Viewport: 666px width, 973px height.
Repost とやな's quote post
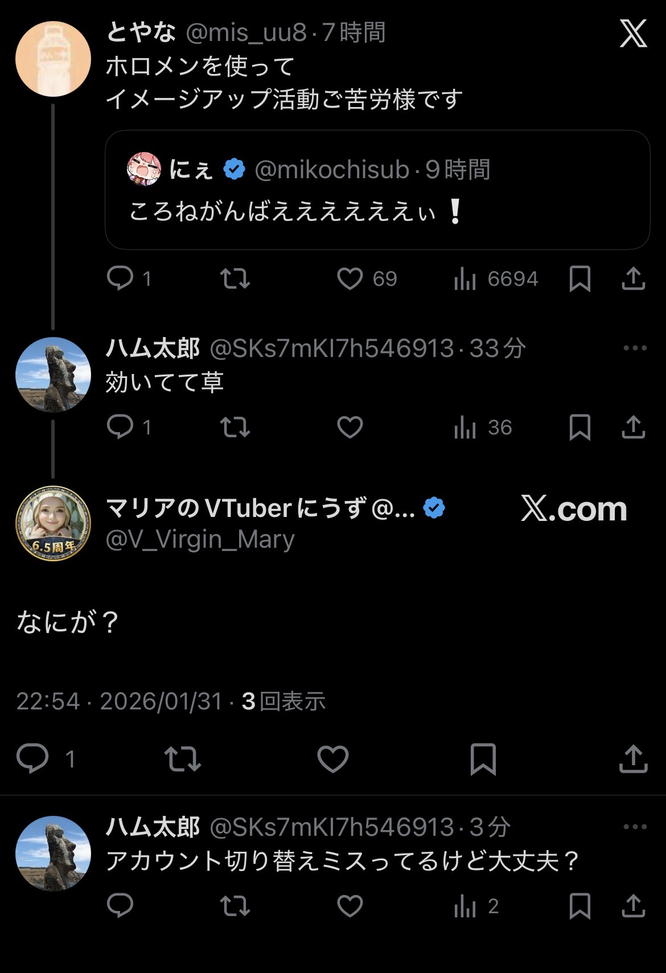click(x=235, y=279)
